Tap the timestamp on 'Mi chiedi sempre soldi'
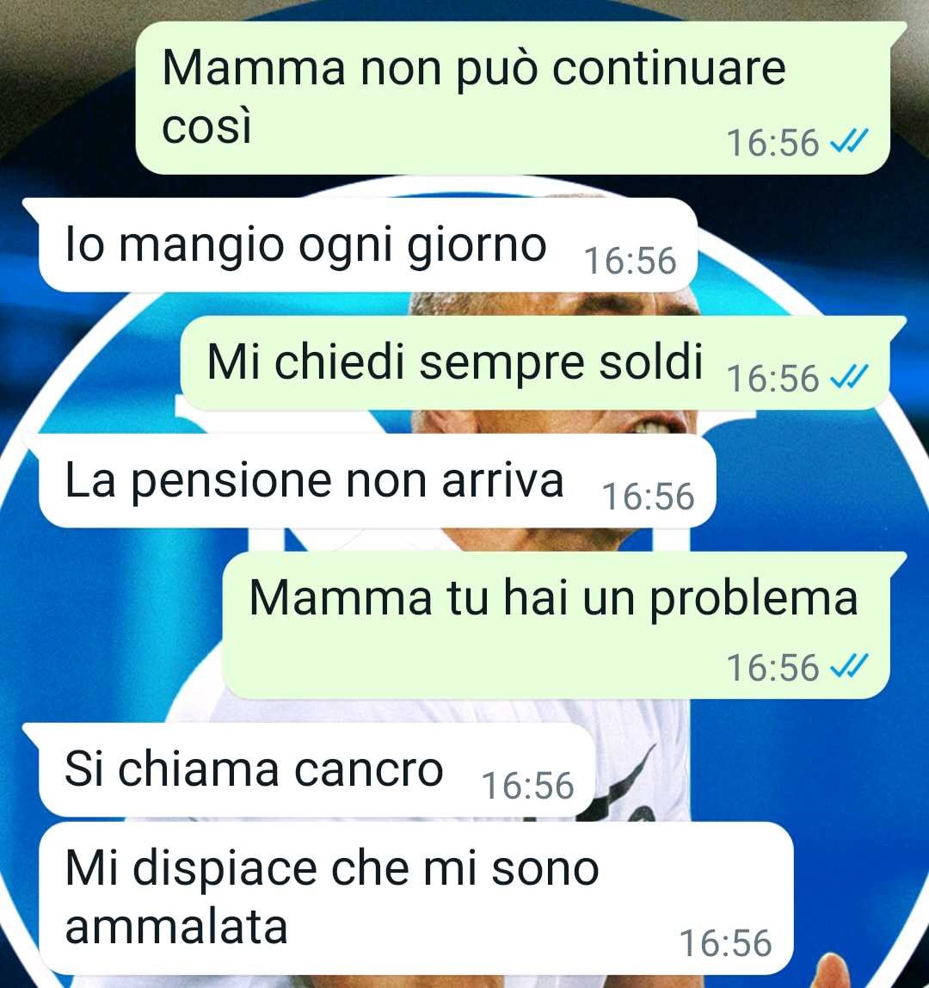The image size is (929, 988). pos(772,378)
